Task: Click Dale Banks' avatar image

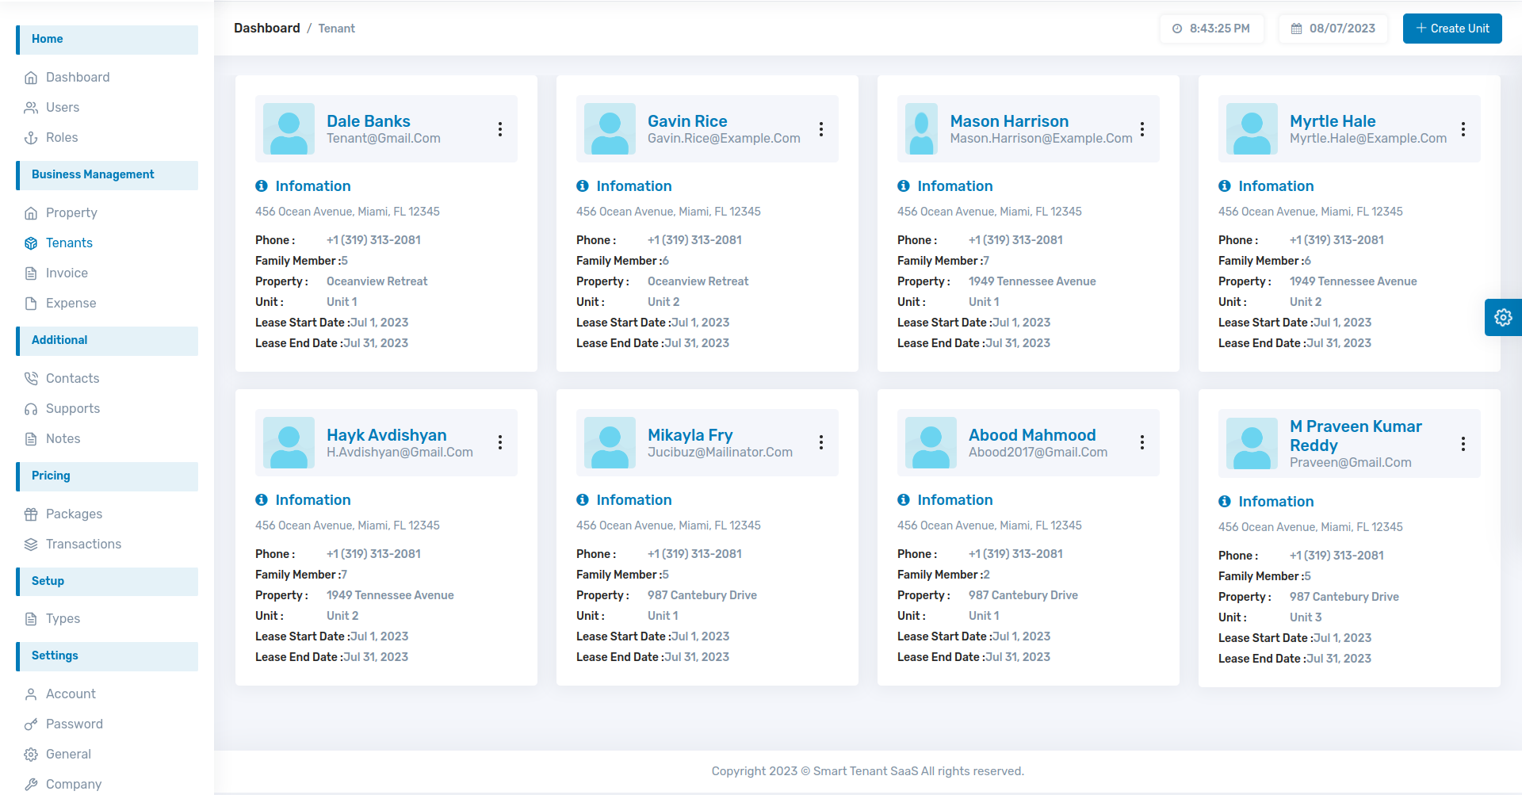Action: tap(289, 129)
